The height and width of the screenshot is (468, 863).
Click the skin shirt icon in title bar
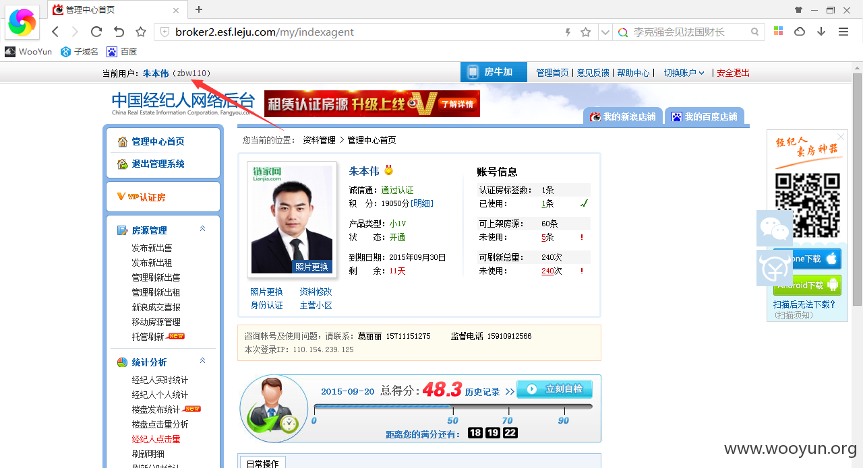(799, 9)
